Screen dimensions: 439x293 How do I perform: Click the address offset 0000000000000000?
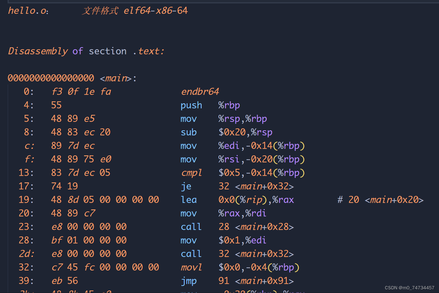pos(51,78)
